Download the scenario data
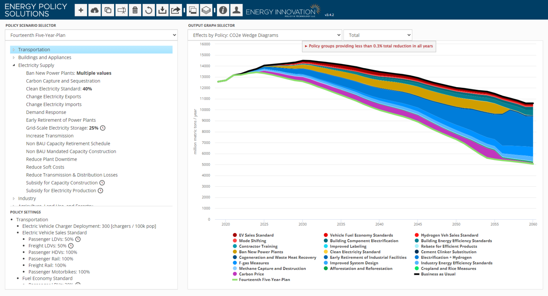 (x=162, y=10)
